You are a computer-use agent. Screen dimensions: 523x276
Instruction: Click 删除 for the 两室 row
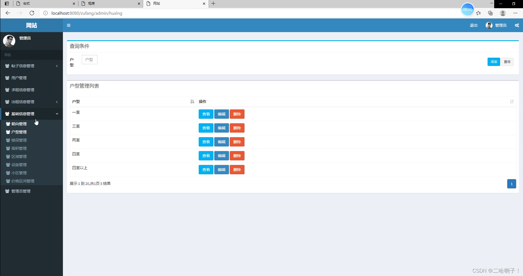pos(237,142)
